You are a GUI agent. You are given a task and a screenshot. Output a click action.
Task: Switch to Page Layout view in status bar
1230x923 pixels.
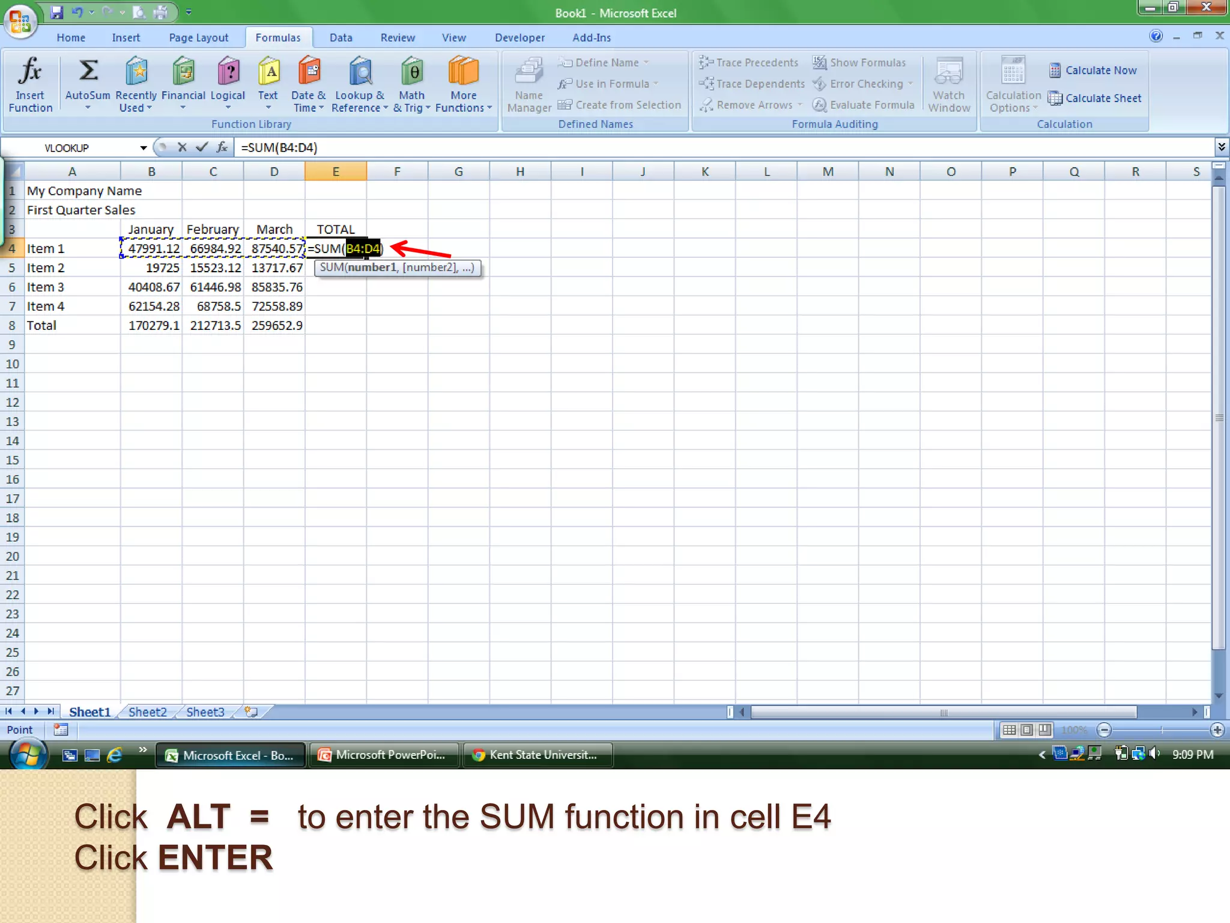pyautogui.click(x=1027, y=730)
